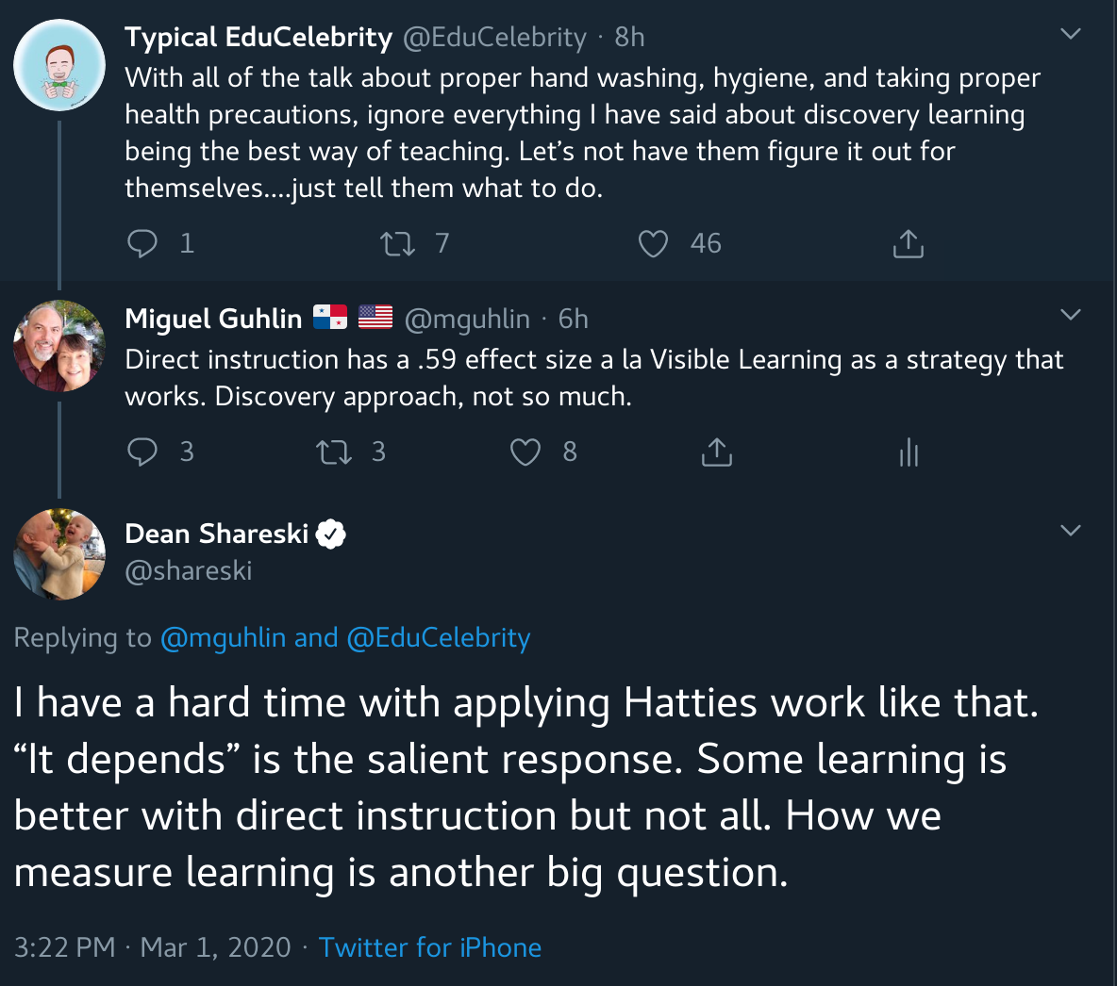Open the @shareski handle

click(189, 571)
